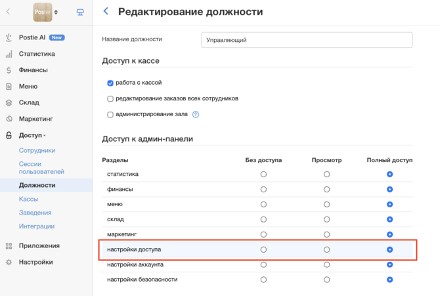
Task: Open Postie AI from the sidebar
Action: [x=32, y=37]
